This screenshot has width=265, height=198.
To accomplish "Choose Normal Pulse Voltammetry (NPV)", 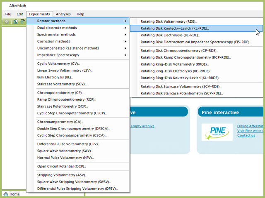I will pos(78,158).
